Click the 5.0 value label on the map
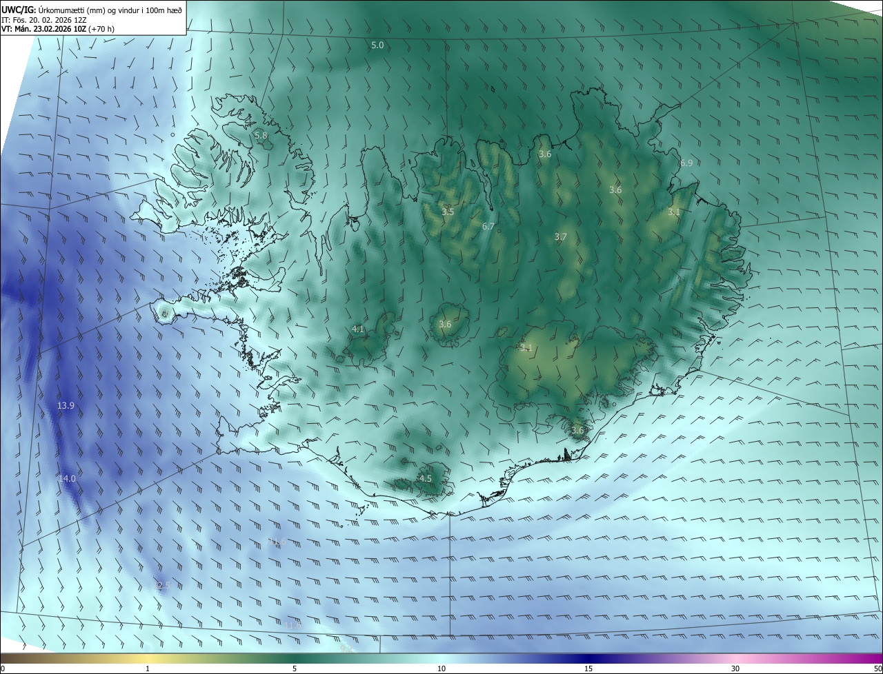Screen dimensions: 883x674 click(x=377, y=45)
